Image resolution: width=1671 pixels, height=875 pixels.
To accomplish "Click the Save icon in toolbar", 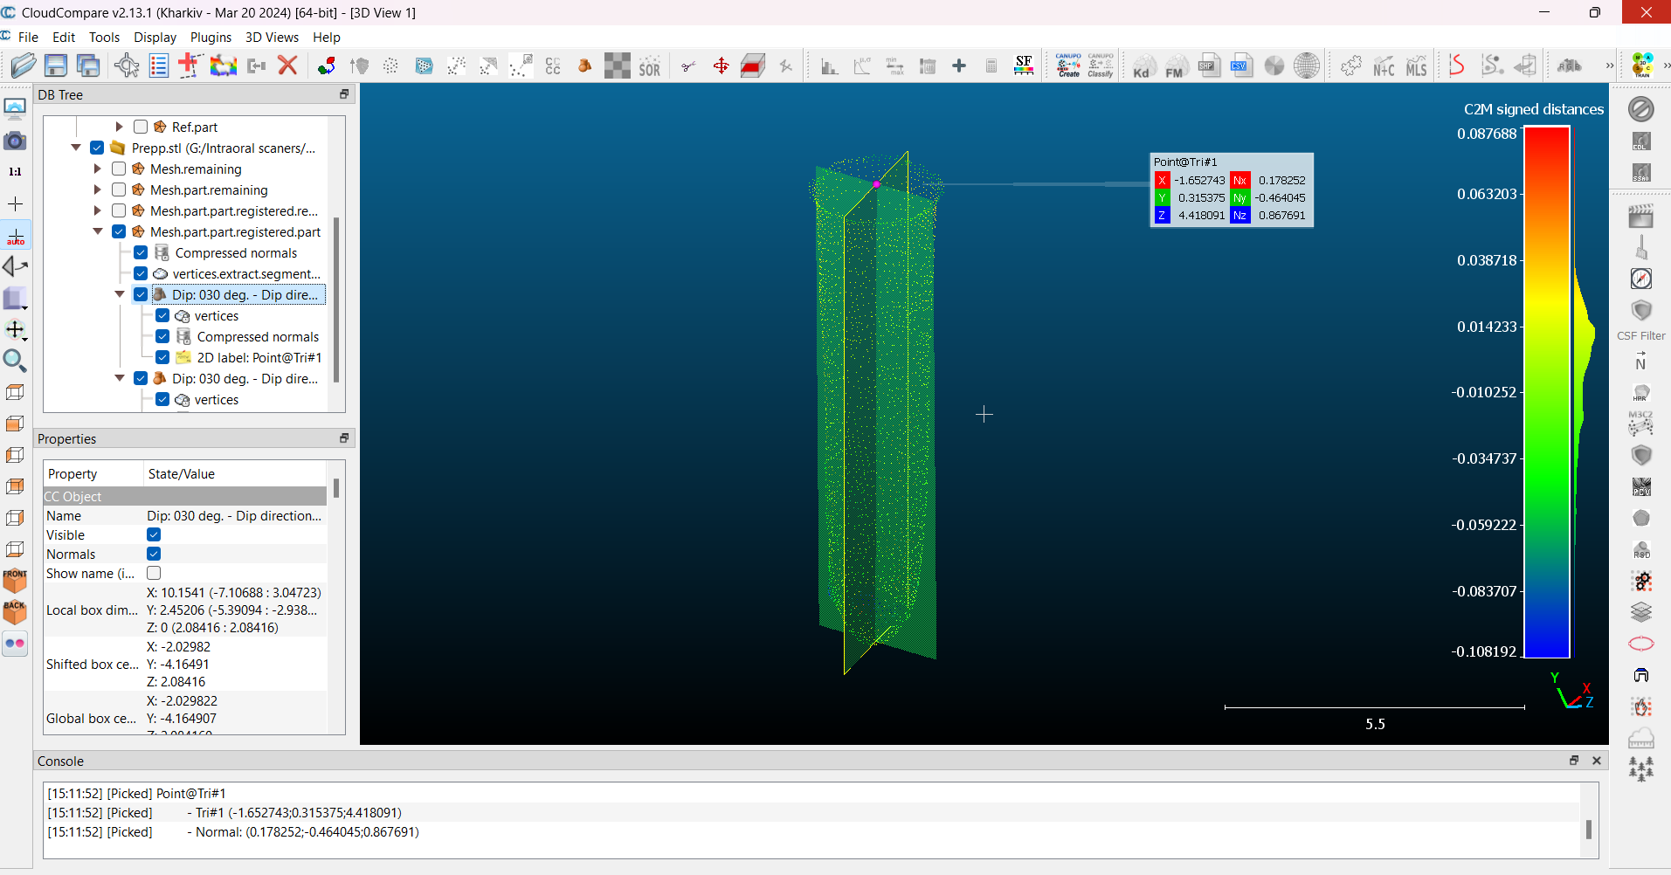I will click(x=56, y=65).
